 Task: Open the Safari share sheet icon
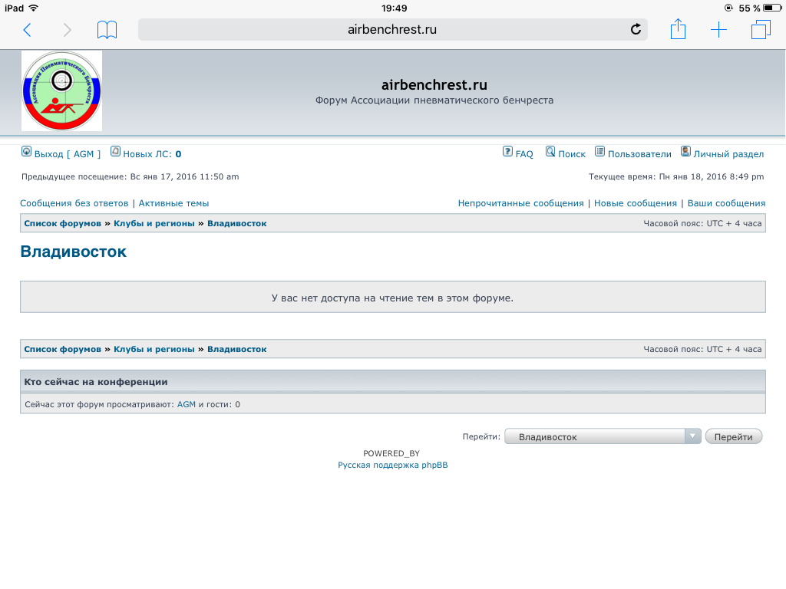pyautogui.click(x=677, y=30)
